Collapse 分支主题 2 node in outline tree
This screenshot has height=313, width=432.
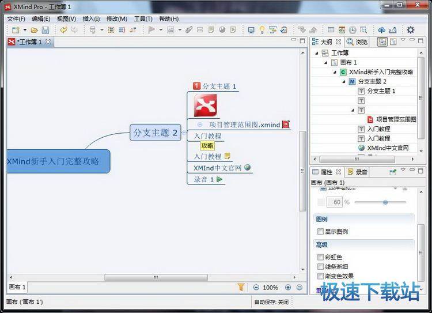344,82
